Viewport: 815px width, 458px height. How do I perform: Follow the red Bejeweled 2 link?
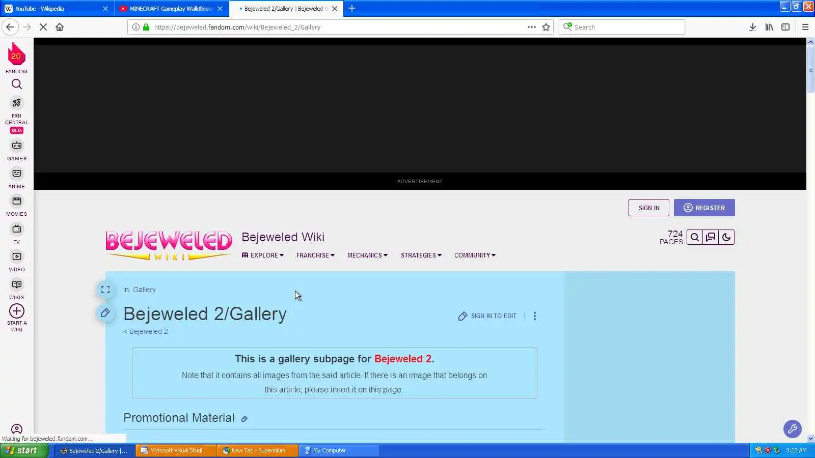pos(403,359)
